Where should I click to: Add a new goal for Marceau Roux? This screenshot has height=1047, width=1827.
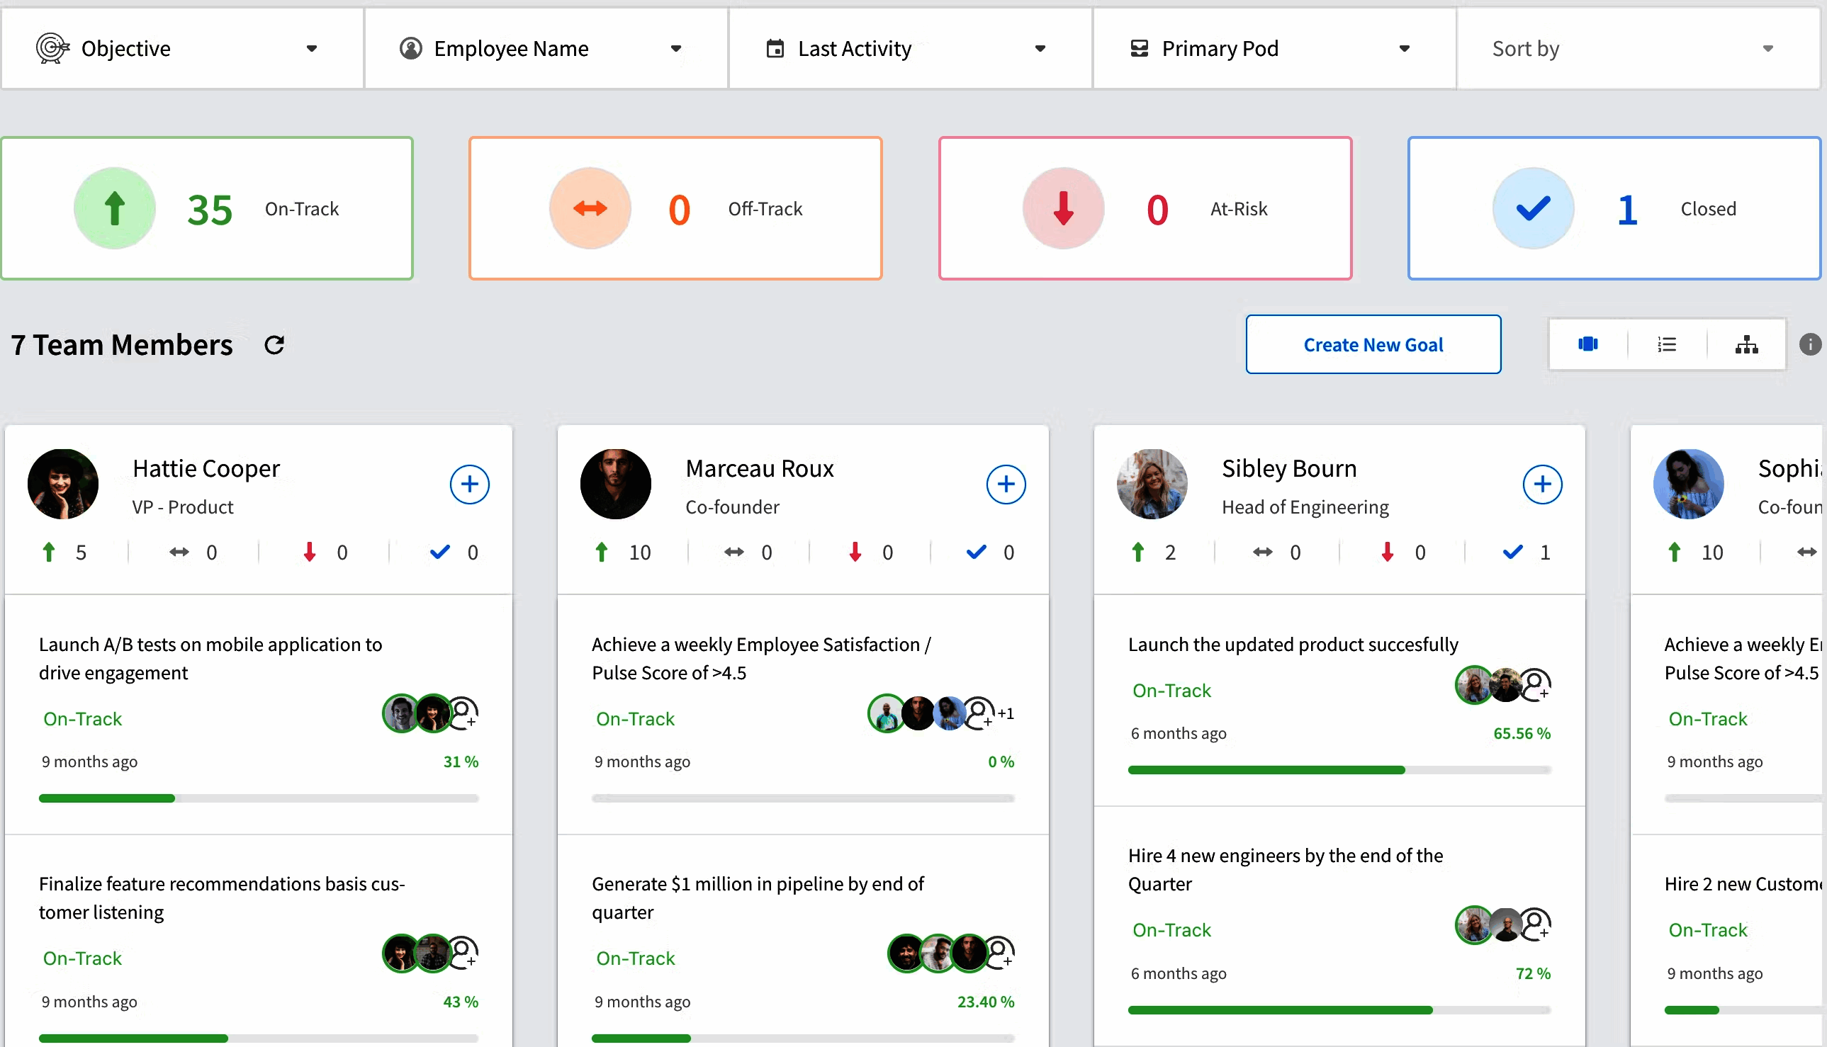coord(1006,484)
